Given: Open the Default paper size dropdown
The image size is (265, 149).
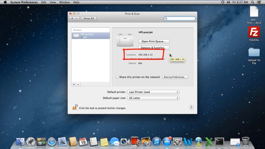Looking at the screenshot, I should pos(153,98).
